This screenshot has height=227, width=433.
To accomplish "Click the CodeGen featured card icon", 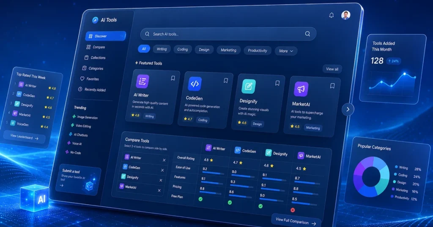I will (195, 84).
